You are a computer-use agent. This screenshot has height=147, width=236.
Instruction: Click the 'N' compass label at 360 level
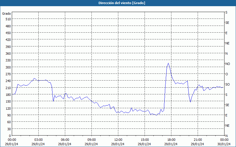(x=226, y=54)
